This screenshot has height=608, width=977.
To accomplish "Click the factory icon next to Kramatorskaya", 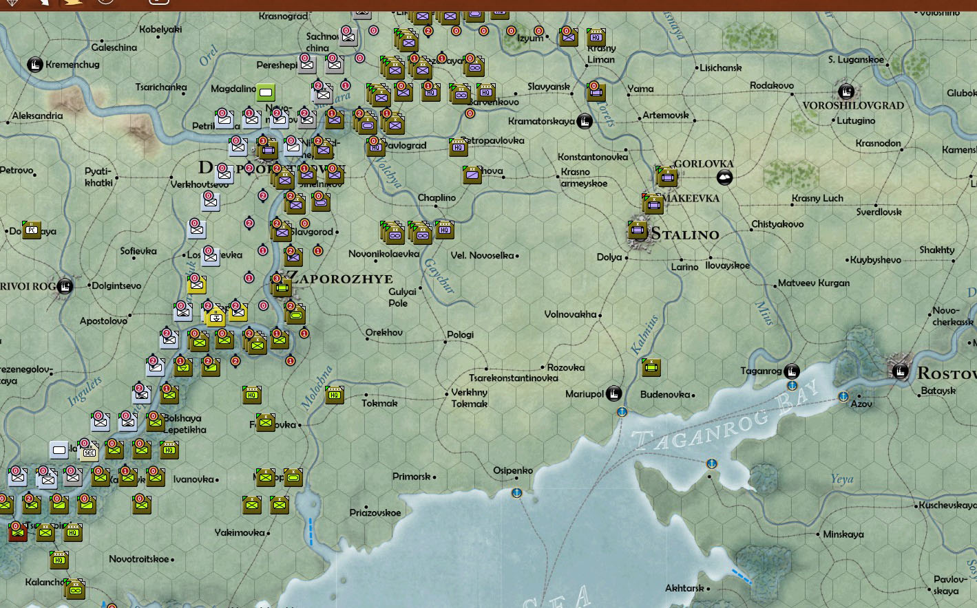I will coord(585,122).
